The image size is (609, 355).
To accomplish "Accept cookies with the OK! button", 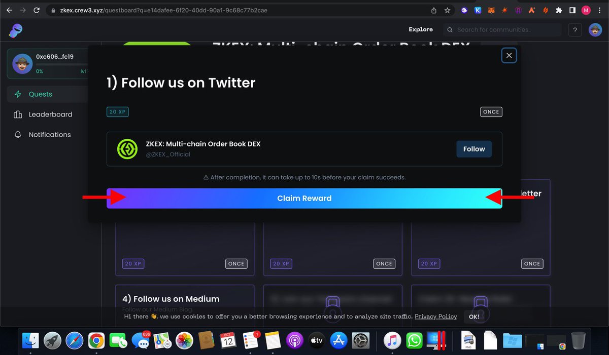I will [x=474, y=317].
